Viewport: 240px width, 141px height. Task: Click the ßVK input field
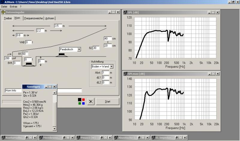point(17,63)
